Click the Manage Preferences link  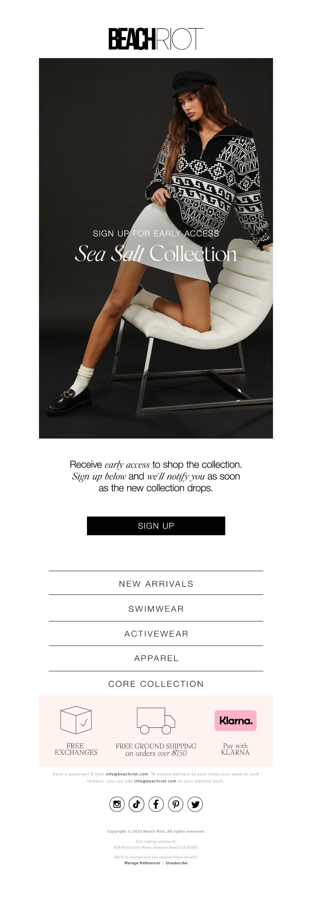(142, 863)
